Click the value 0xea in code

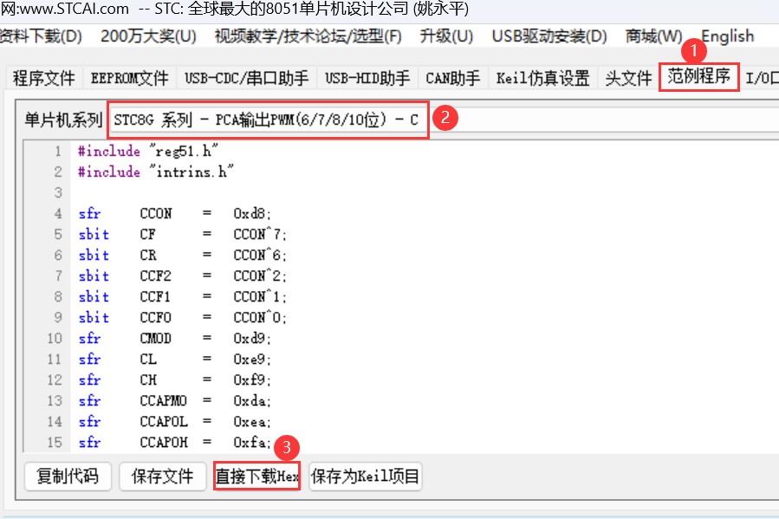[x=250, y=422]
